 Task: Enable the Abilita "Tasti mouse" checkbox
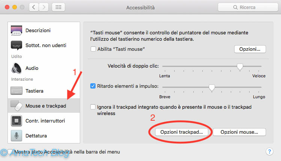(x=93, y=49)
